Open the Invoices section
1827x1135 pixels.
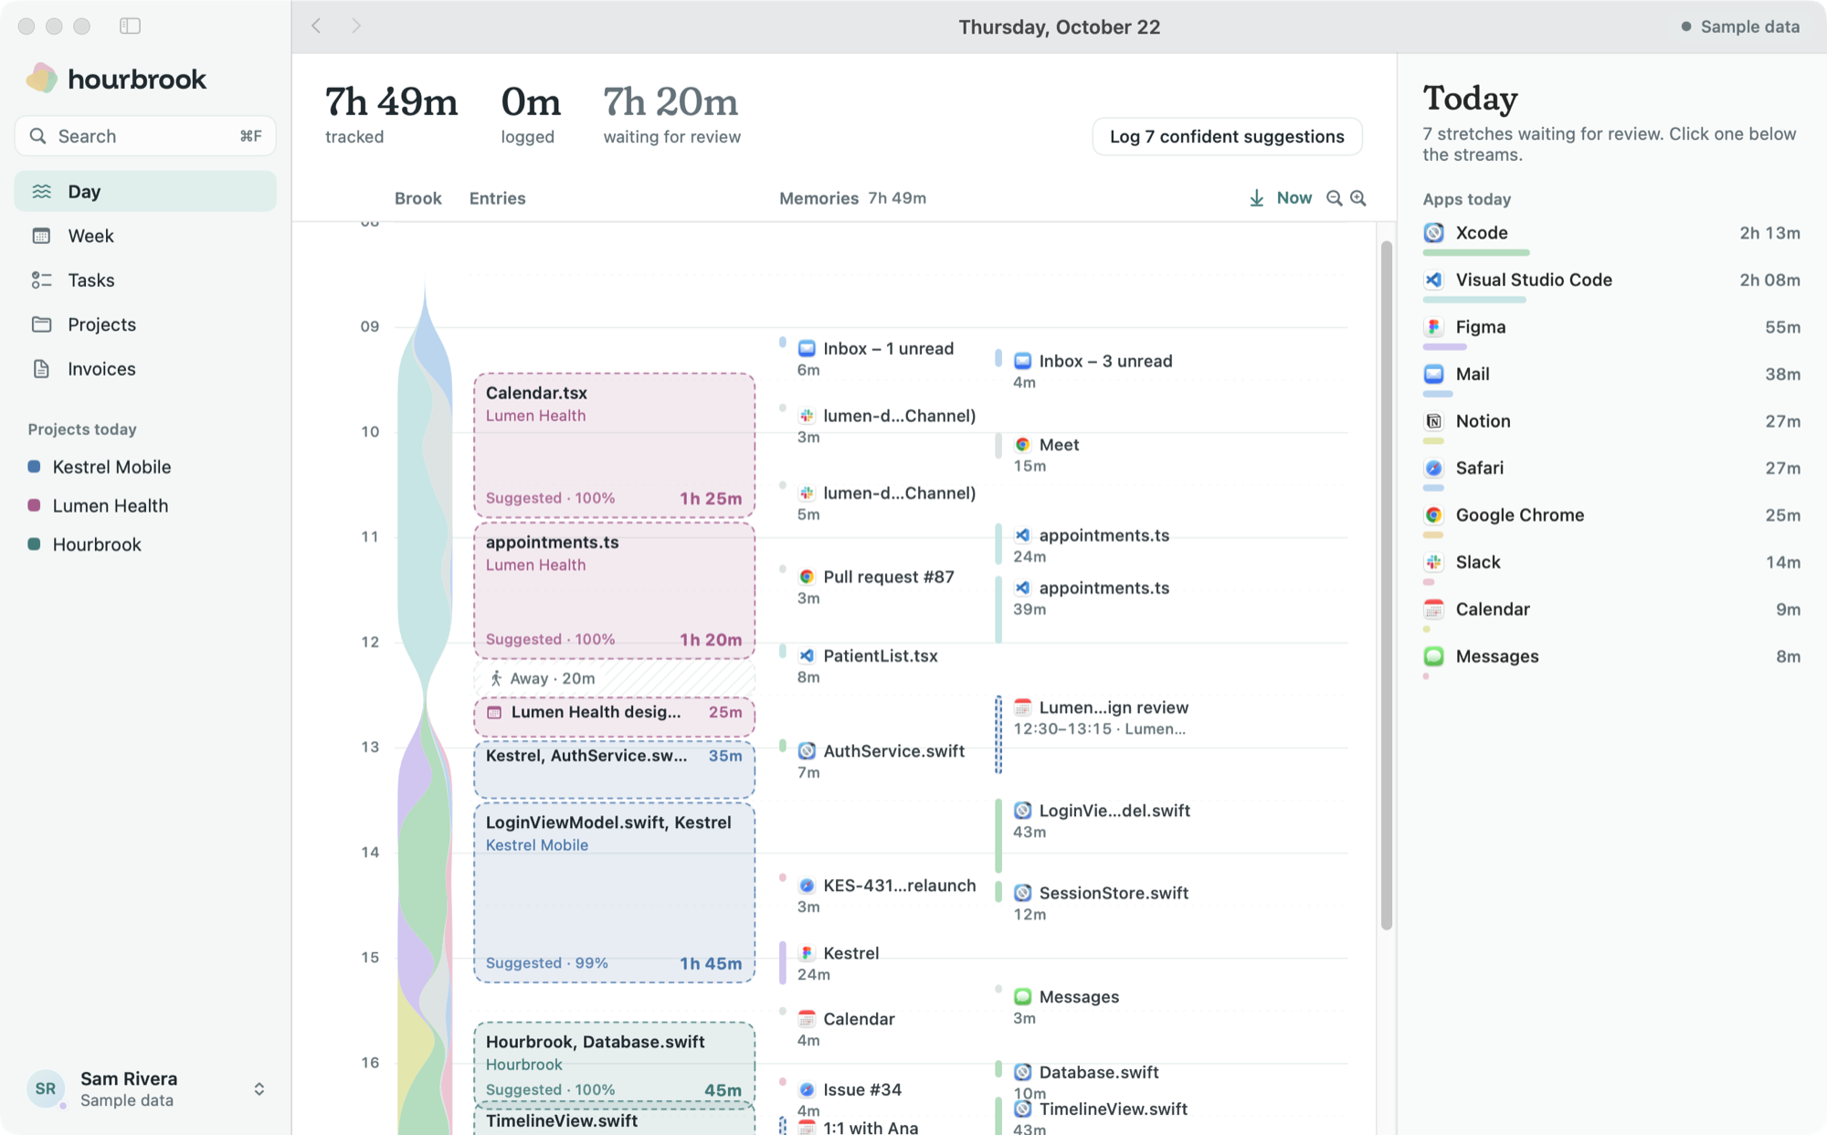(x=145, y=368)
